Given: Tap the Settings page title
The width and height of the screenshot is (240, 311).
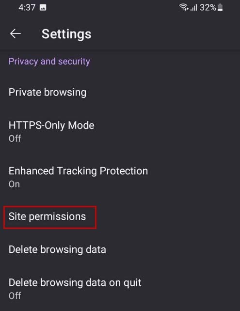Looking at the screenshot, I should point(66,34).
